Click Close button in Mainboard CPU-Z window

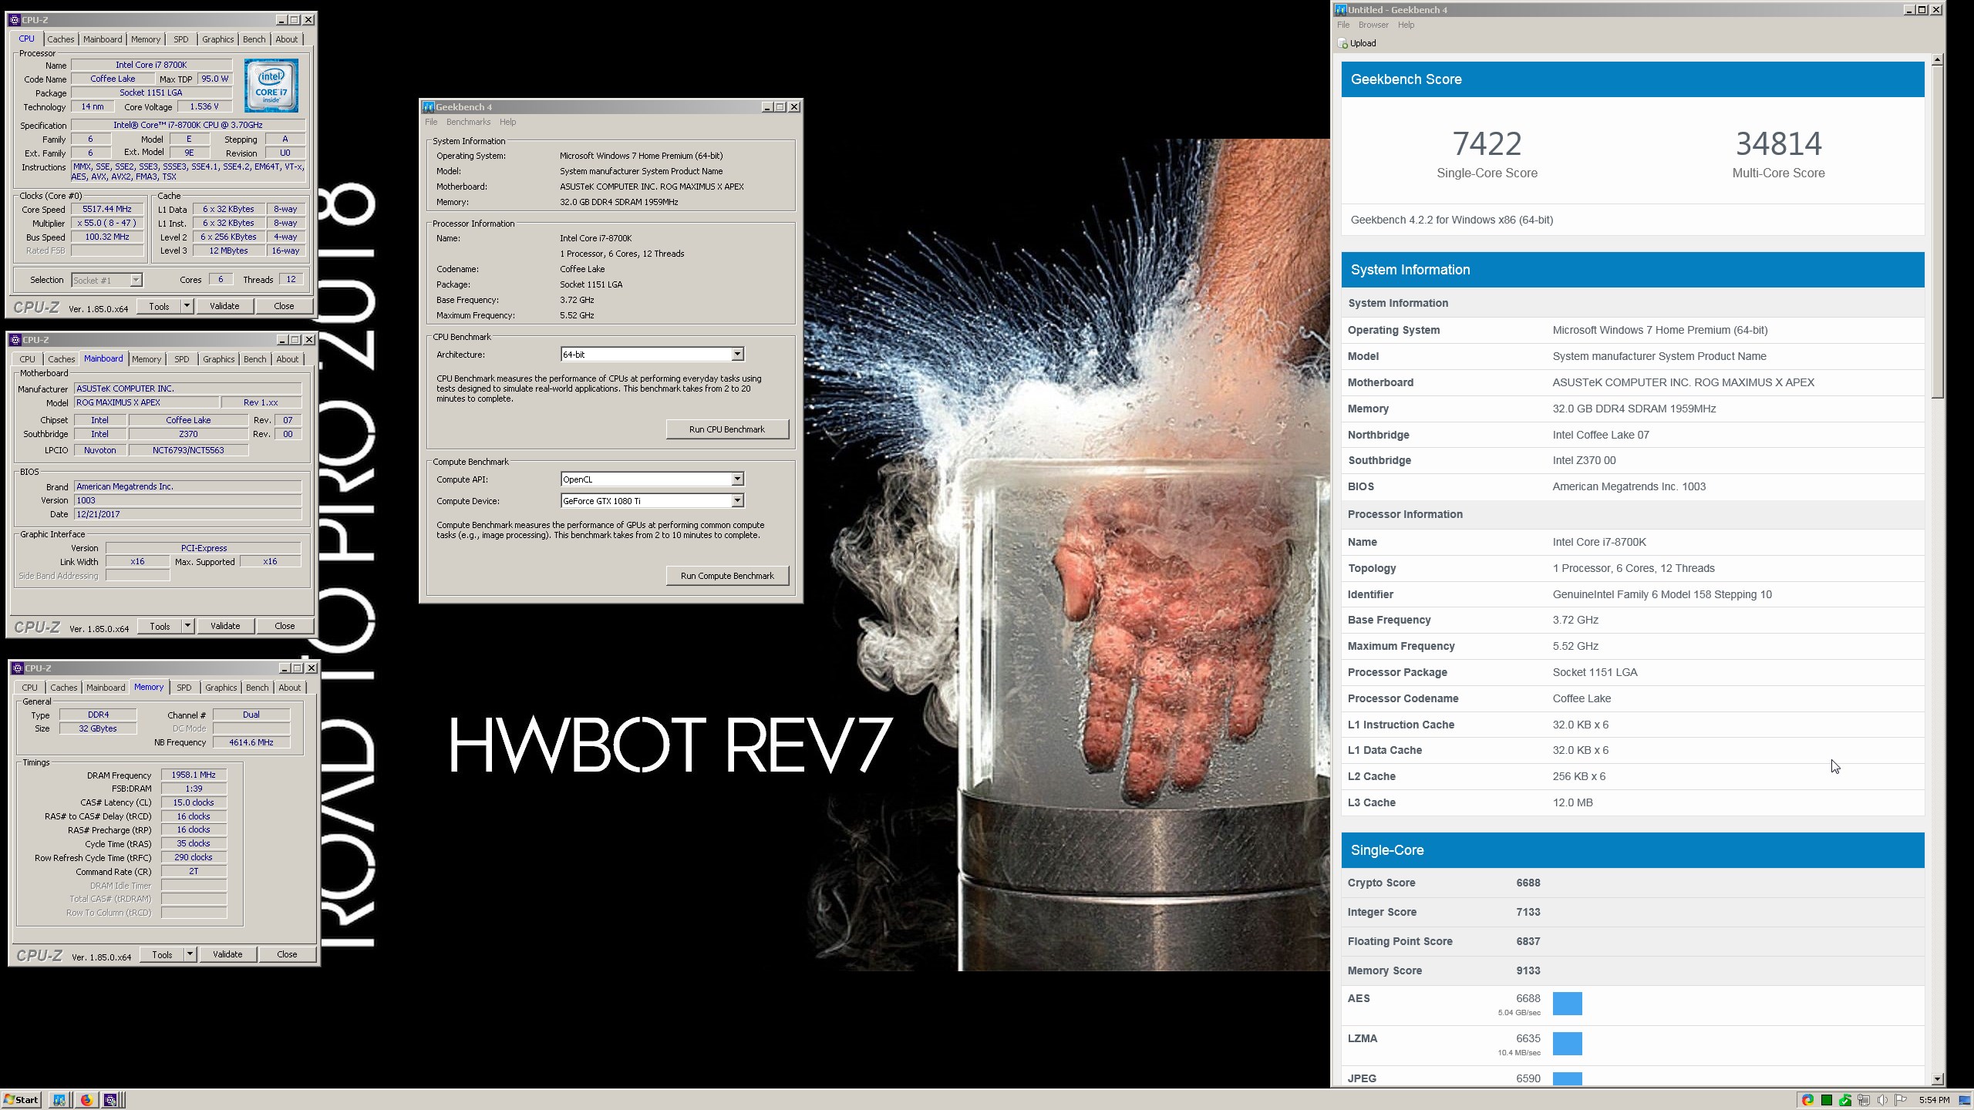click(x=285, y=626)
